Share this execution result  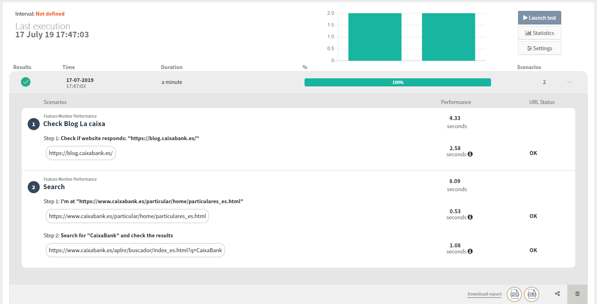pyautogui.click(x=557, y=294)
